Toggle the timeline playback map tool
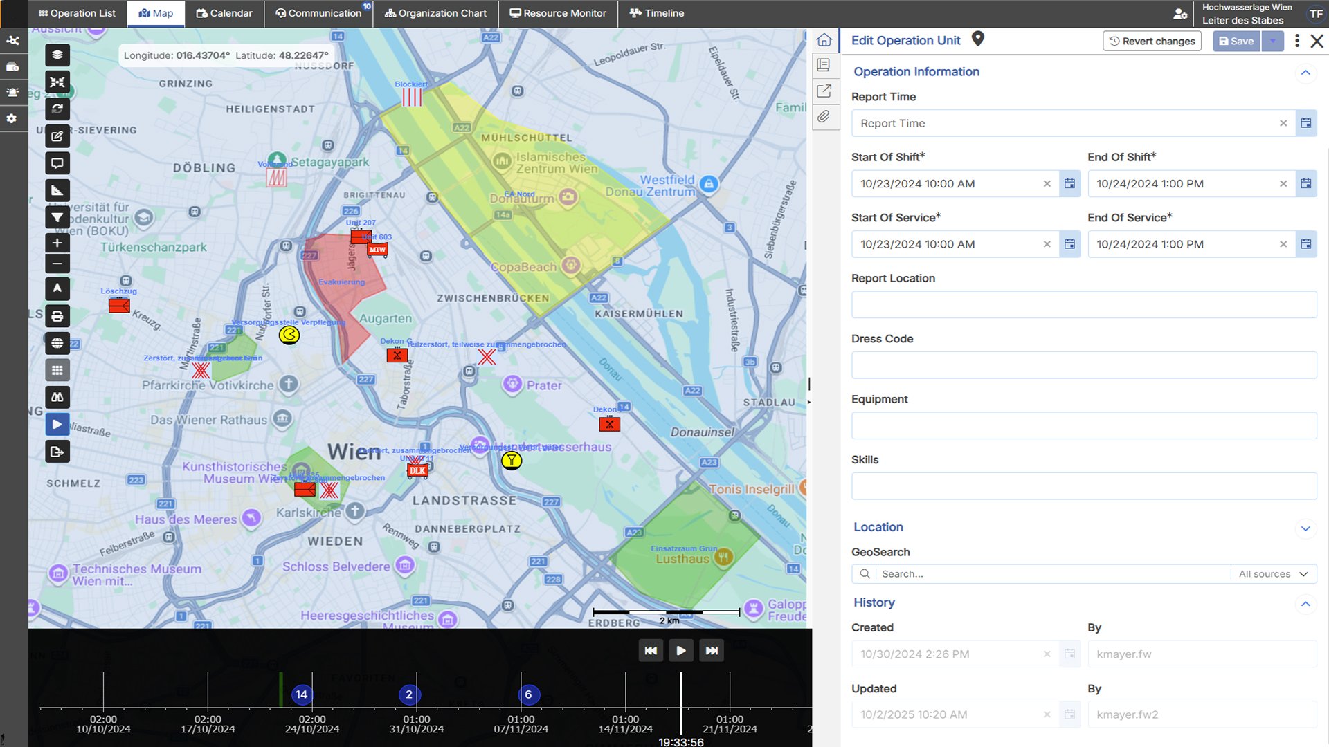This screenshot has width=1329, height=747. pyautogui.click(x=57, y=425)
